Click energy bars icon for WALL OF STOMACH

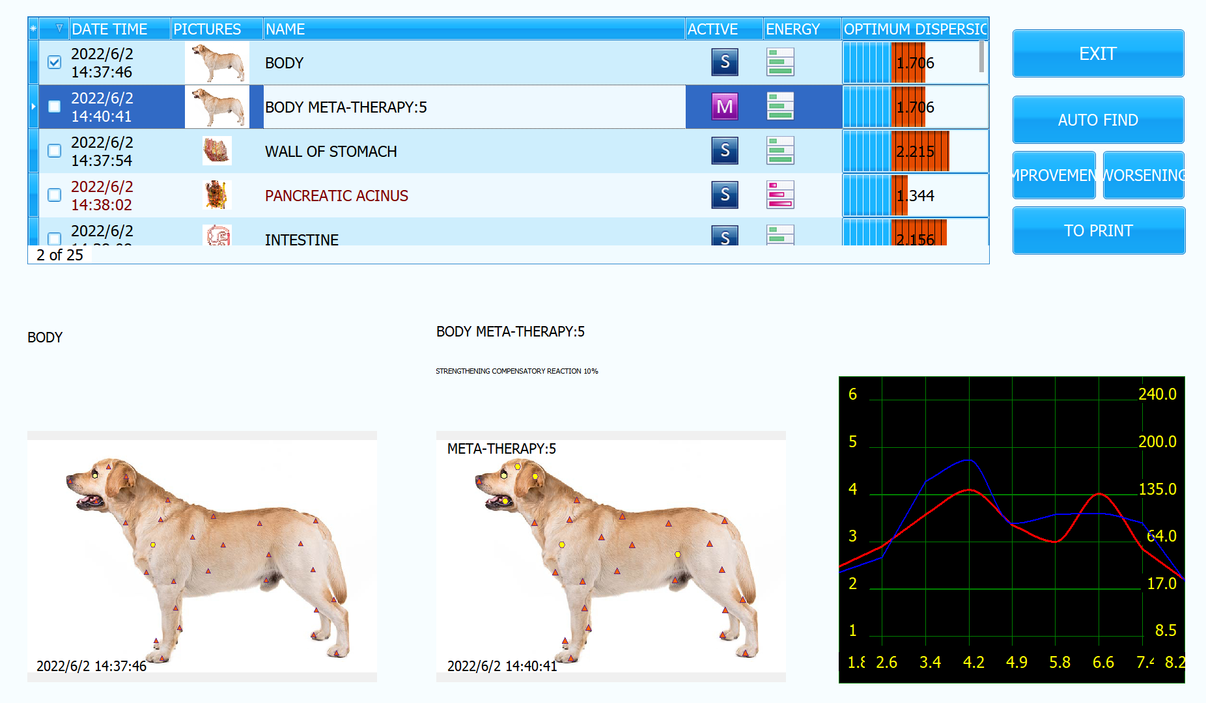point(780,151)
